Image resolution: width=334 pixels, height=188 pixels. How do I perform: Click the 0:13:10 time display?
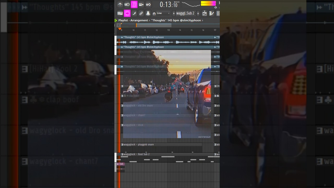click(169, 4)
